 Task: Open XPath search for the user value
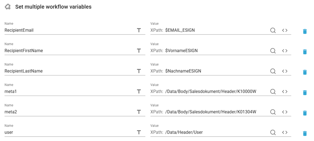273,132
